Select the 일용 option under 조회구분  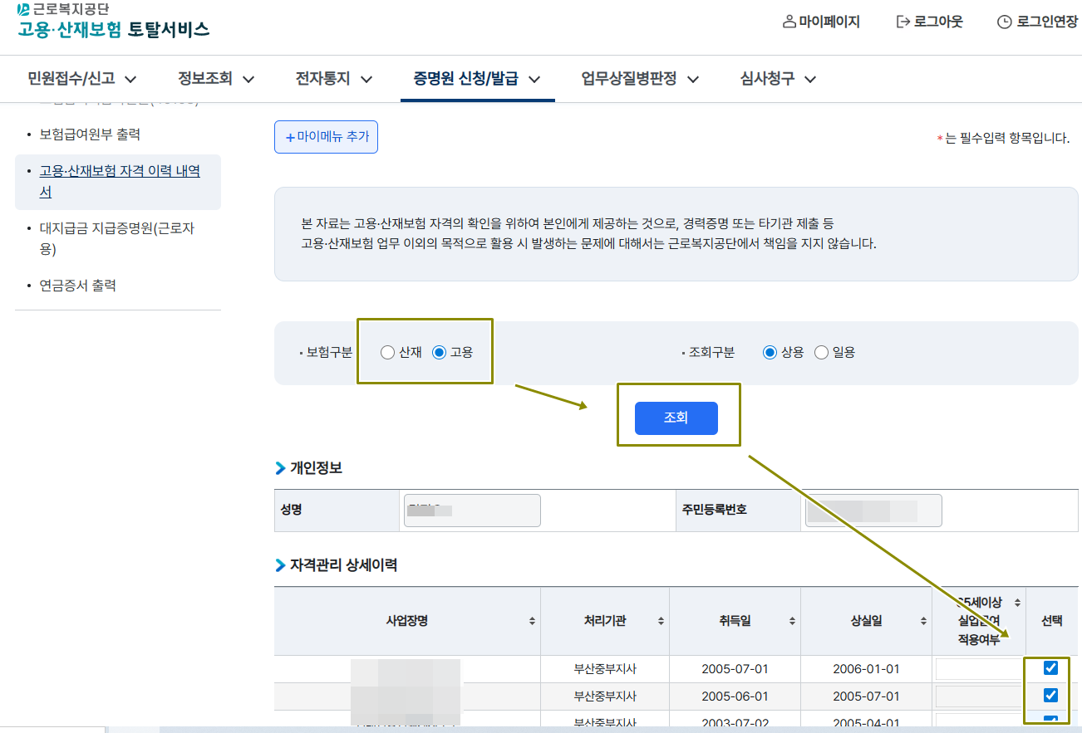[x=821, y=351]
